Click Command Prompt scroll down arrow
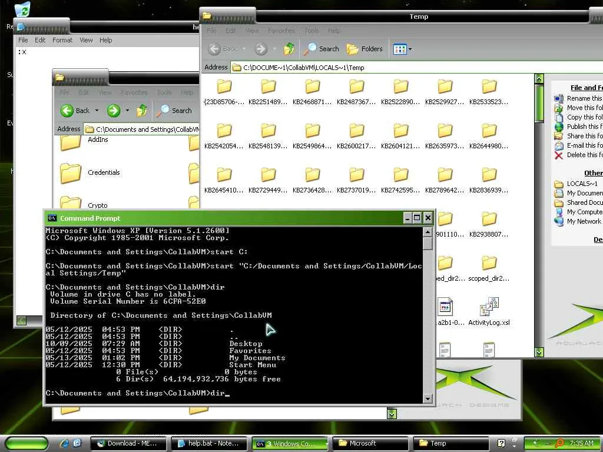 tap(428, 398)
